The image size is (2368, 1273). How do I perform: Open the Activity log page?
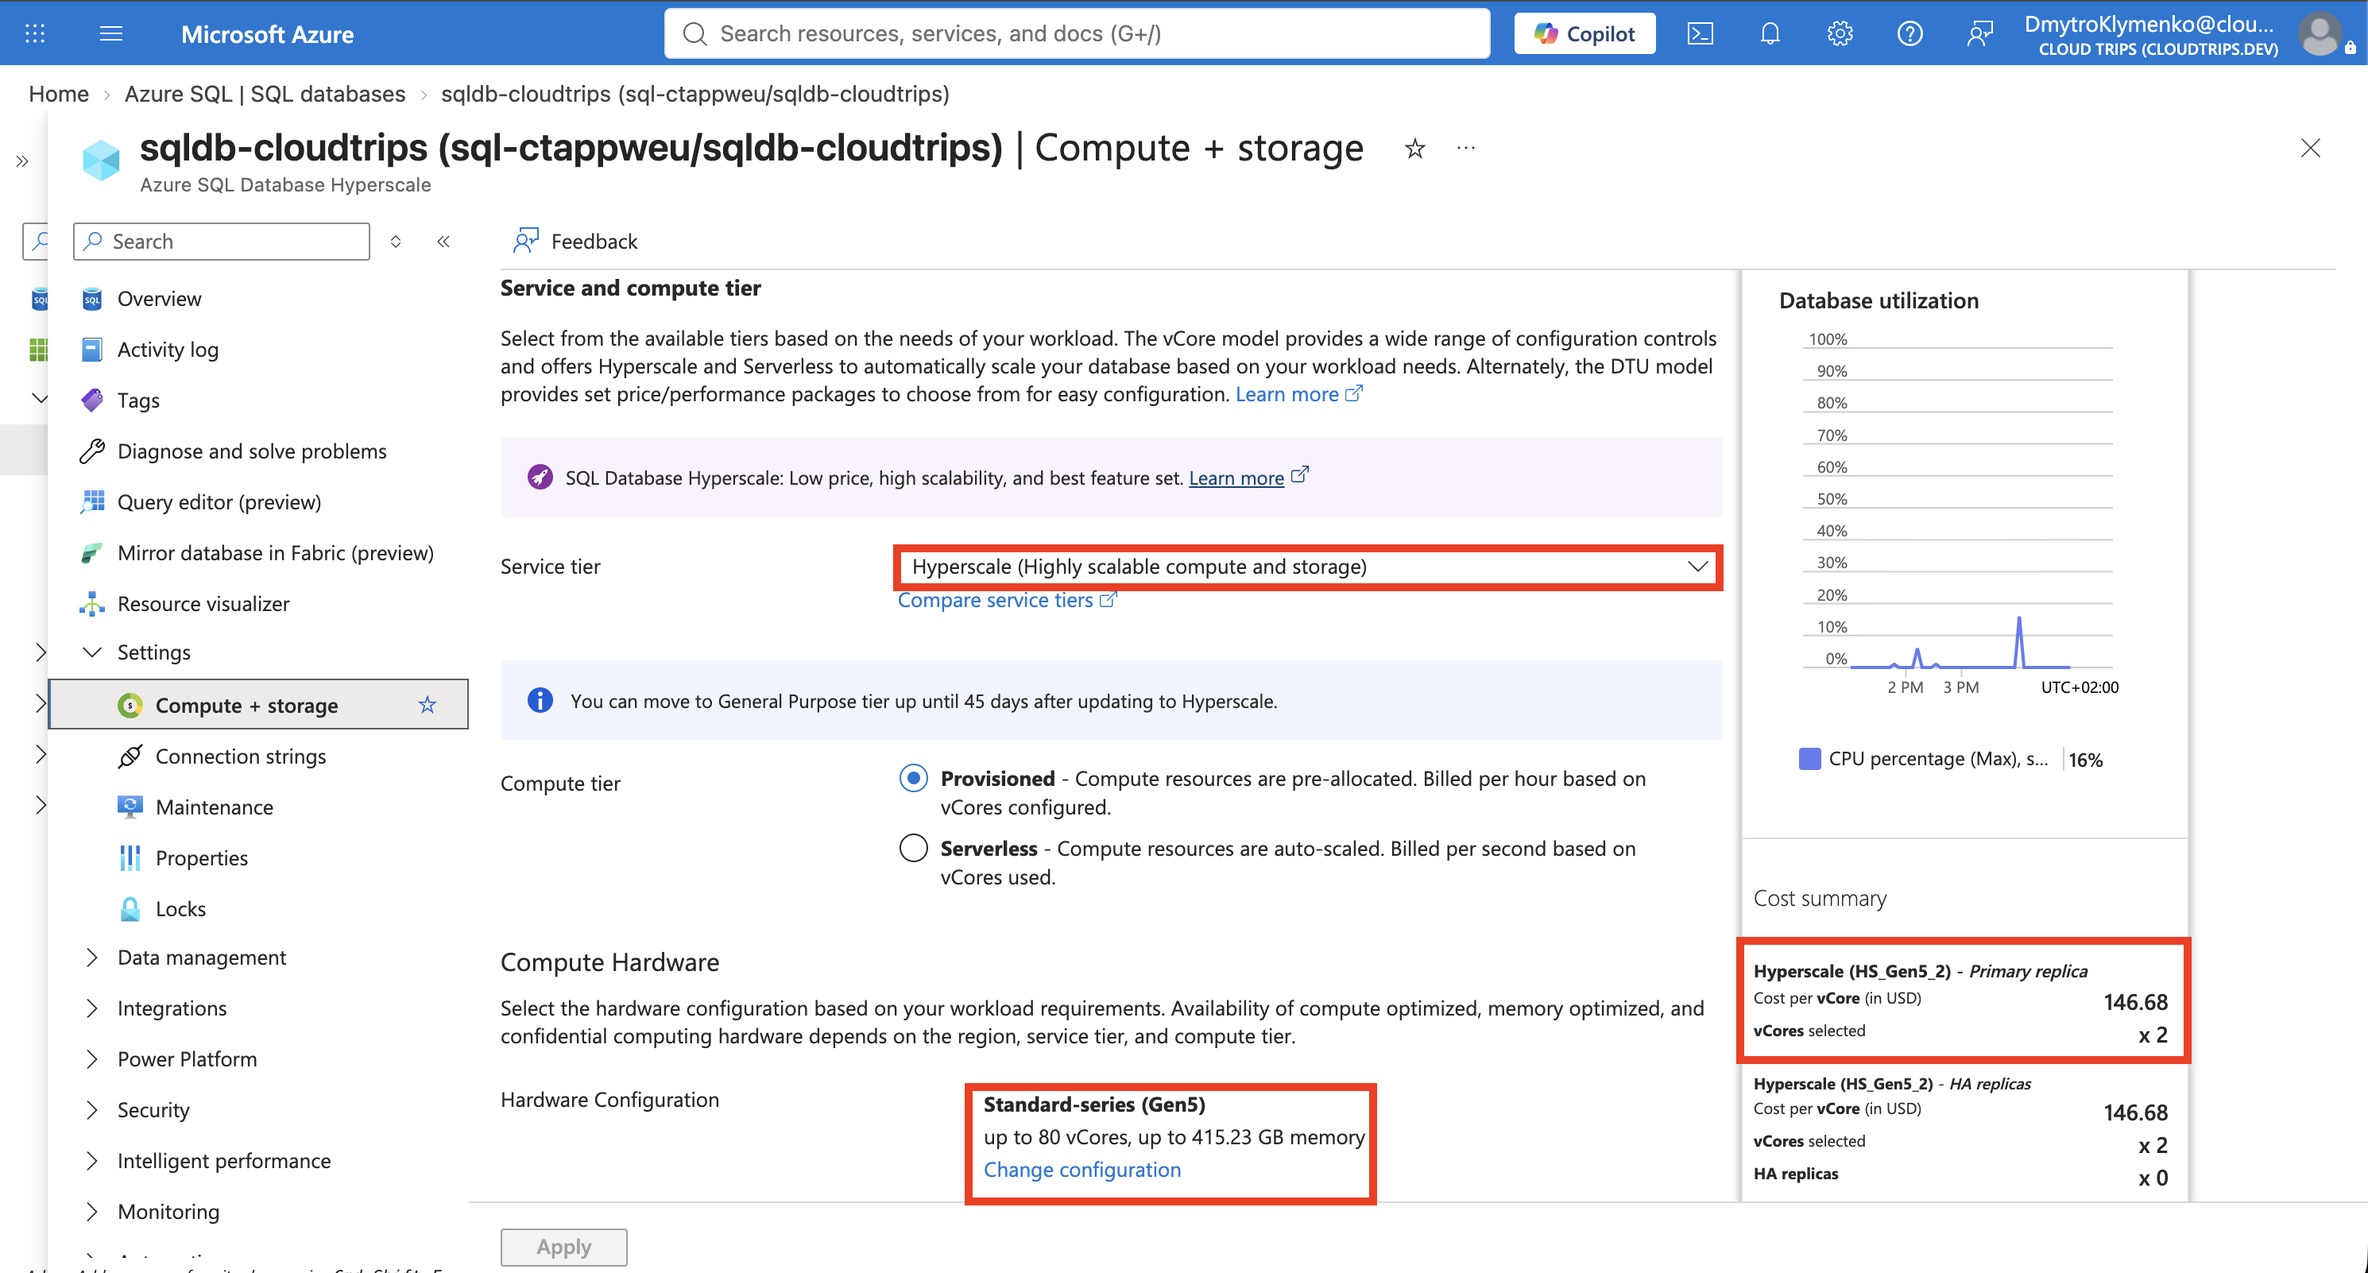[x=168, y=350]
